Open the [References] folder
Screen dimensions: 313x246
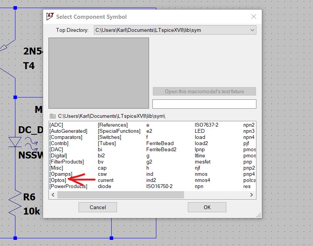click(113, 125)
